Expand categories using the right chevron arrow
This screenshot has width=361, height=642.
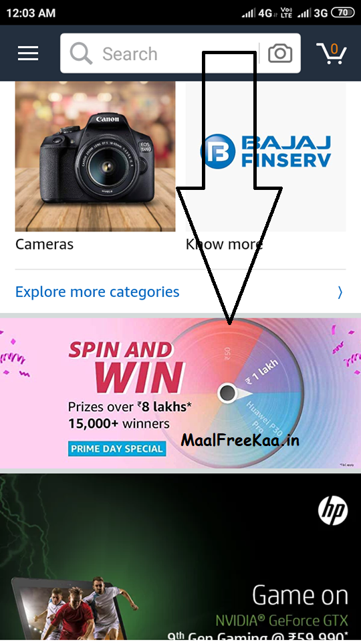340,292
